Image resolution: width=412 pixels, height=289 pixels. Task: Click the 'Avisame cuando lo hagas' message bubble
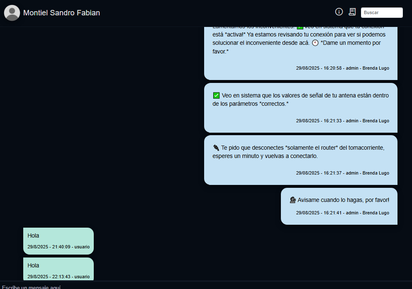pyautogui.click(x=339, y=206)
